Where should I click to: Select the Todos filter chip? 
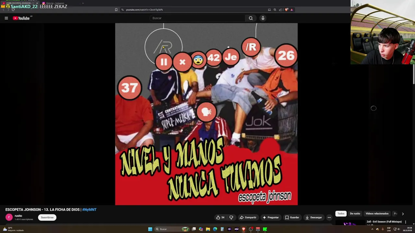[341, 214]
